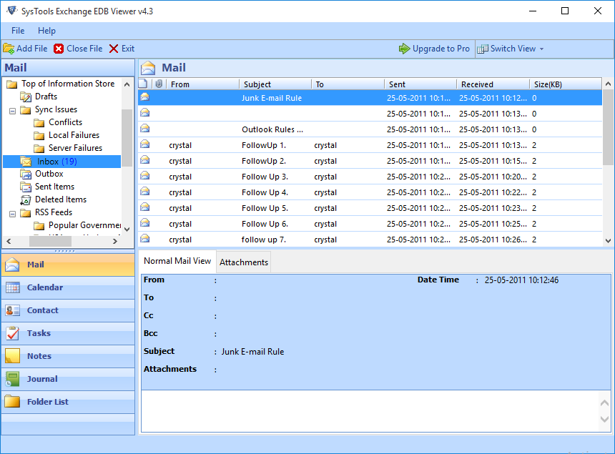615x454 pixels.
Task: Open the Tasks section
Action: [x=68, y=333]
